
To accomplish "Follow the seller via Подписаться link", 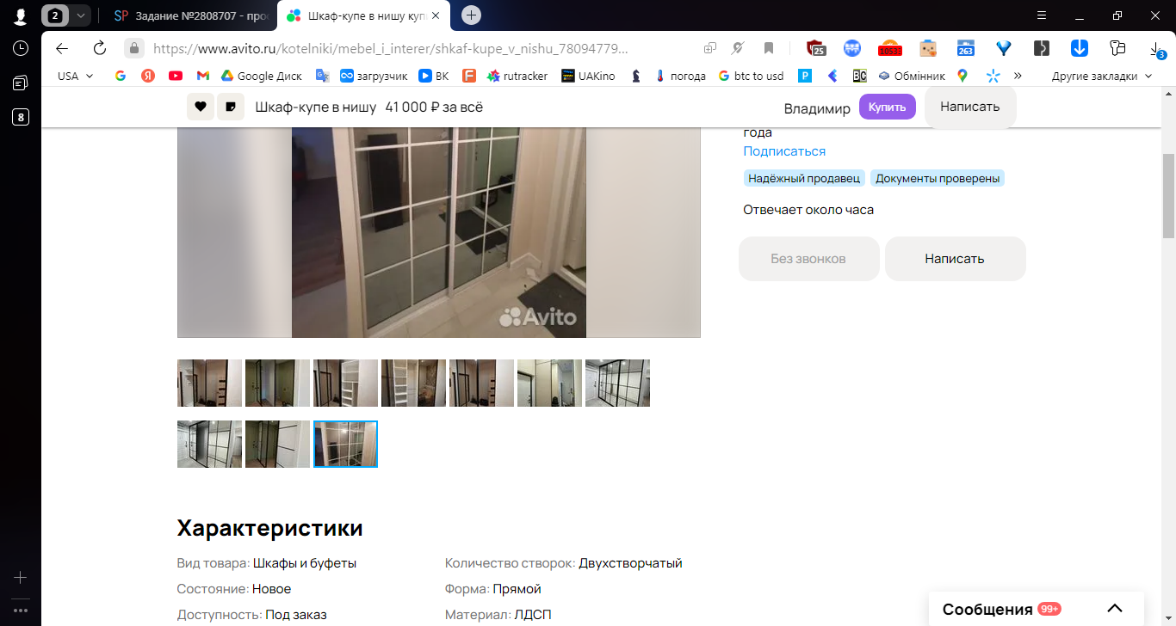I will (x=784, y=151).
